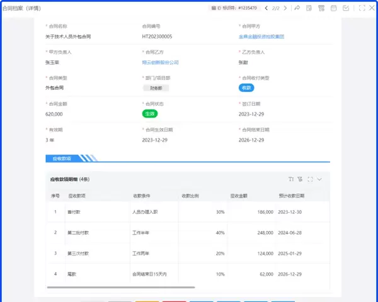Click the 生效 contract status badge
378x302 pixels.
[x=149, y=114]
